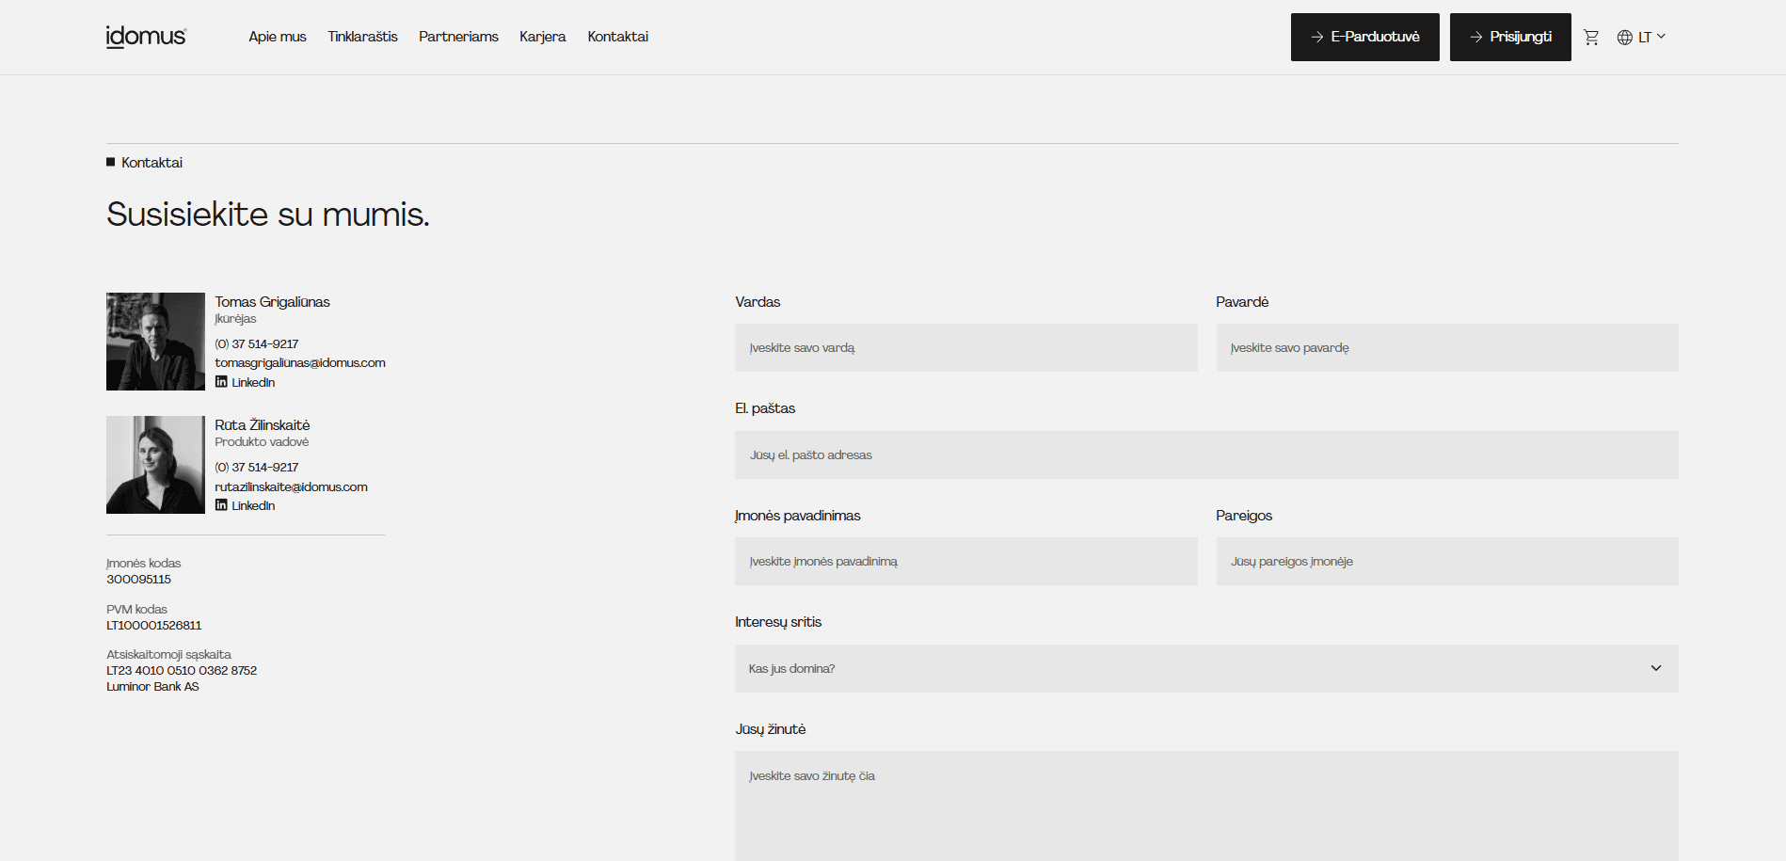Open Tomas Grigaliūnas's LinkedIn link
1786x861 pixels.
(x=246, y=382)
